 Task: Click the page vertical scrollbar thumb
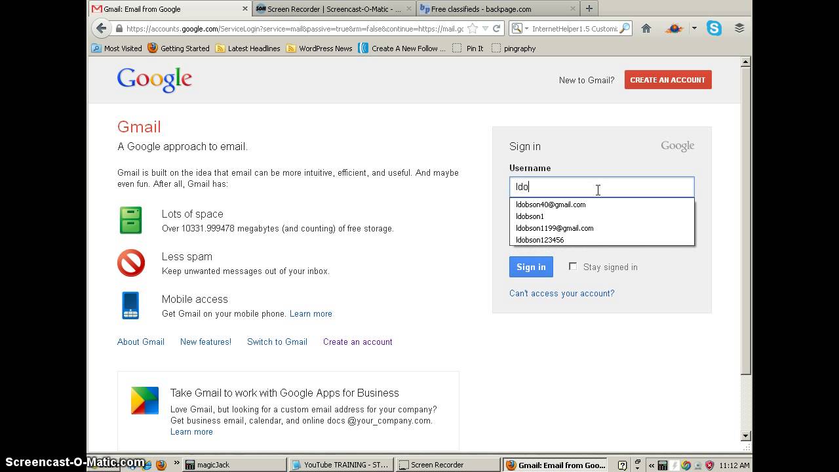pyautogui.click(x=745, y=221)
